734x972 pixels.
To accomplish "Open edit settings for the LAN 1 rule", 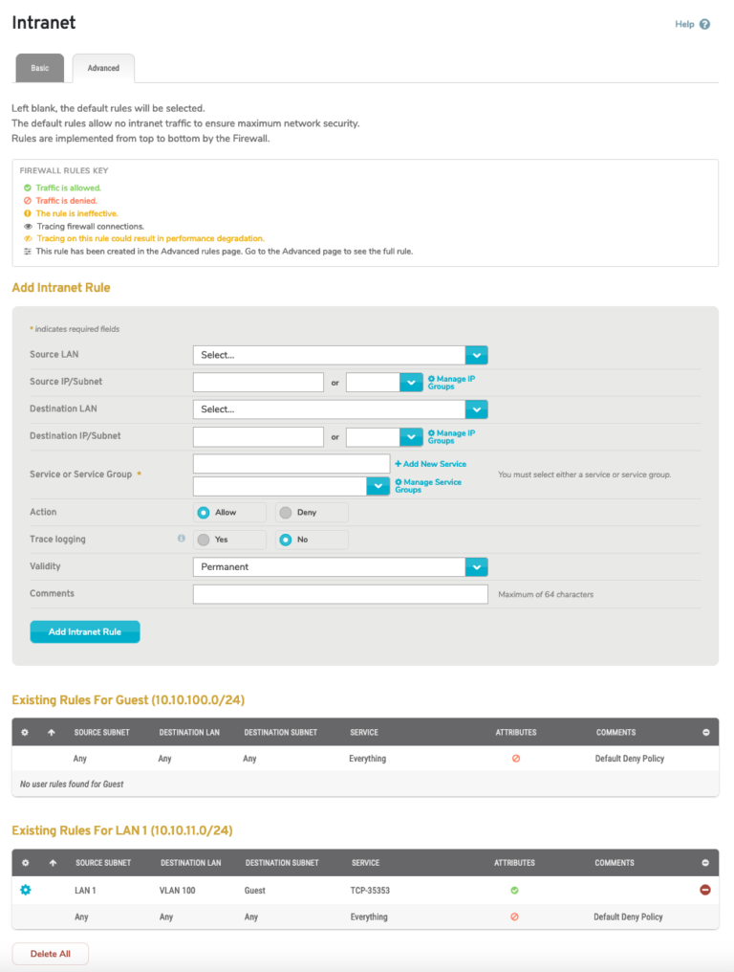I will [25, 889].
